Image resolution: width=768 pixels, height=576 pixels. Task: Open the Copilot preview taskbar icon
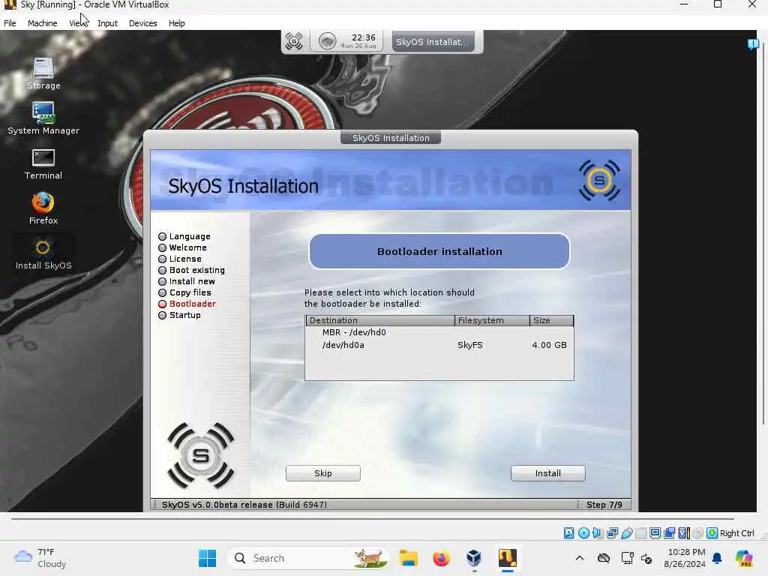744,558
